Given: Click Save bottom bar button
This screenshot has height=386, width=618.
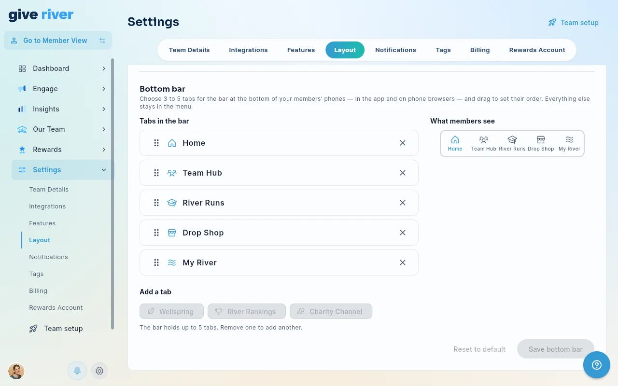Looking at the screenshot, I should (556, 349).
